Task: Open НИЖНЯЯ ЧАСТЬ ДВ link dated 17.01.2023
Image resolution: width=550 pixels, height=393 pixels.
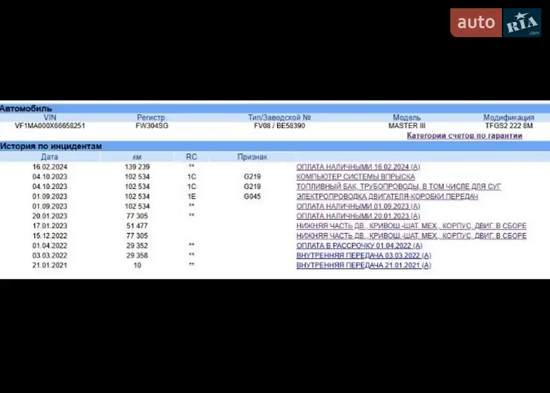Action: tap(411, 225)
